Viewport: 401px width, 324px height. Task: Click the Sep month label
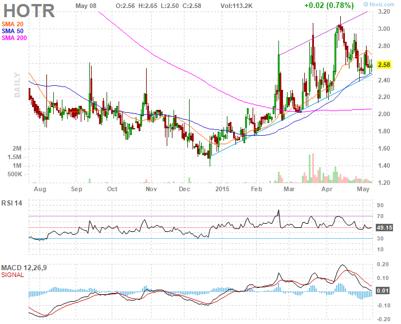(76, 189)
